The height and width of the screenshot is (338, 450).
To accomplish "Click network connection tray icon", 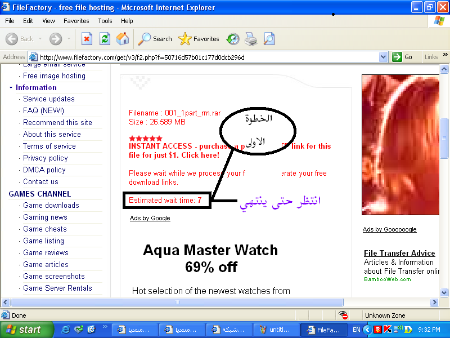I will (x=398, y=330).
